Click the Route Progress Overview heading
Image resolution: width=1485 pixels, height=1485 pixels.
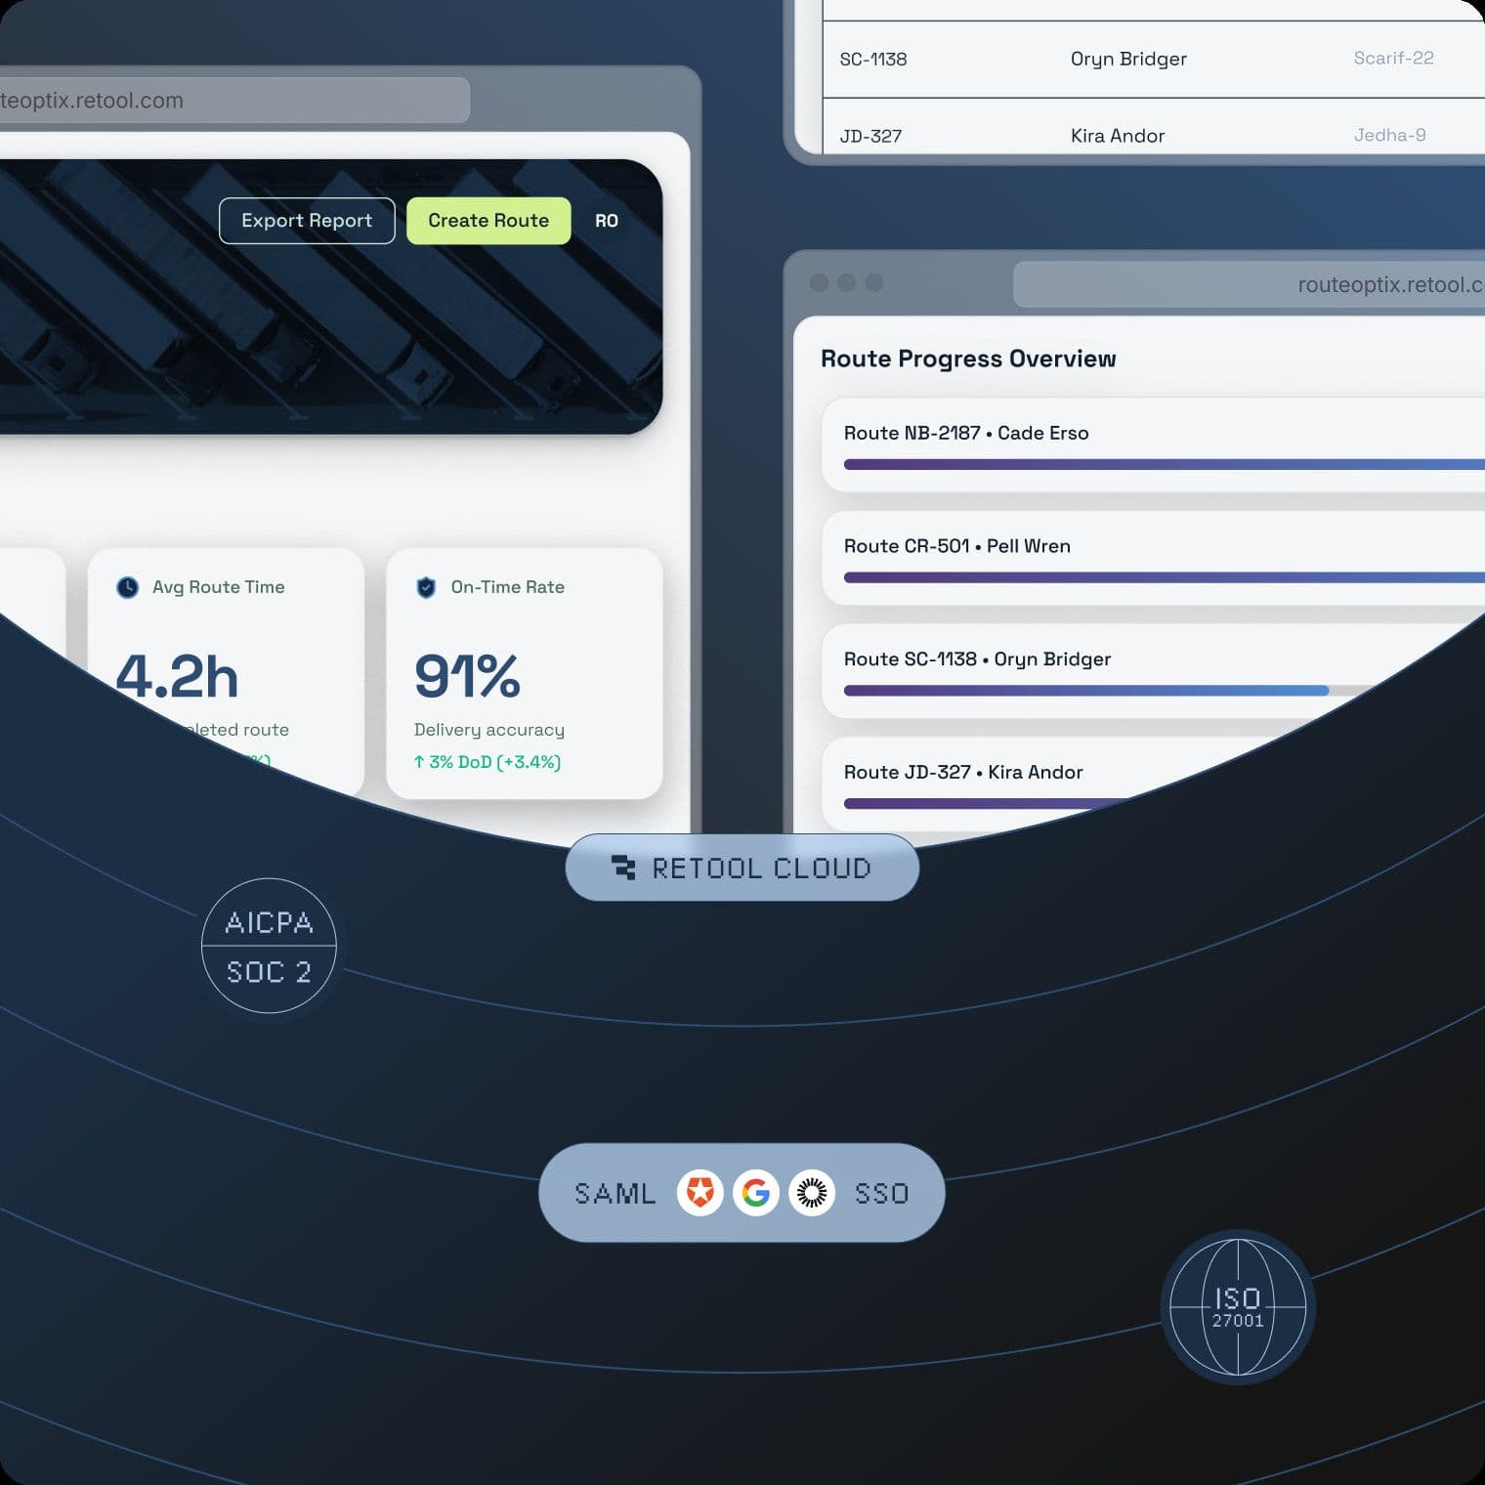[968, 359]
